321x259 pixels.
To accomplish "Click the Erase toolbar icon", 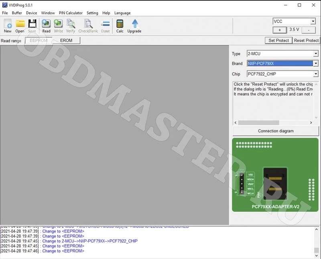I will click(106, 26).
